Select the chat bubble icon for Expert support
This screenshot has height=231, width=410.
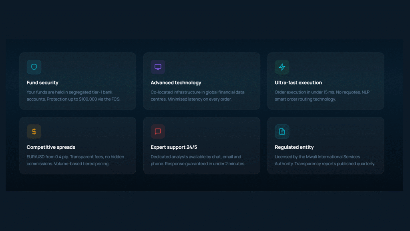click(x=158, y=131)
